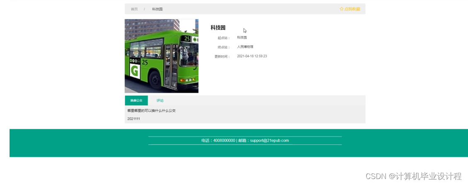This screenshot has height=184, width=468.
Task: Click the timestamp 2021-04-18 12:59:23
Action: pyautogui.click(x=252, y=56)
